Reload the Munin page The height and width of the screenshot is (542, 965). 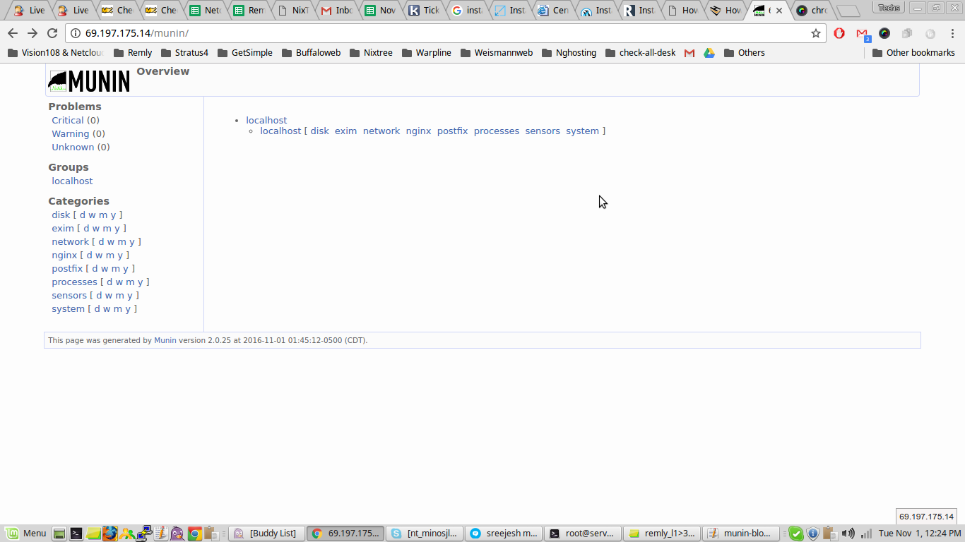click(52, 33)
